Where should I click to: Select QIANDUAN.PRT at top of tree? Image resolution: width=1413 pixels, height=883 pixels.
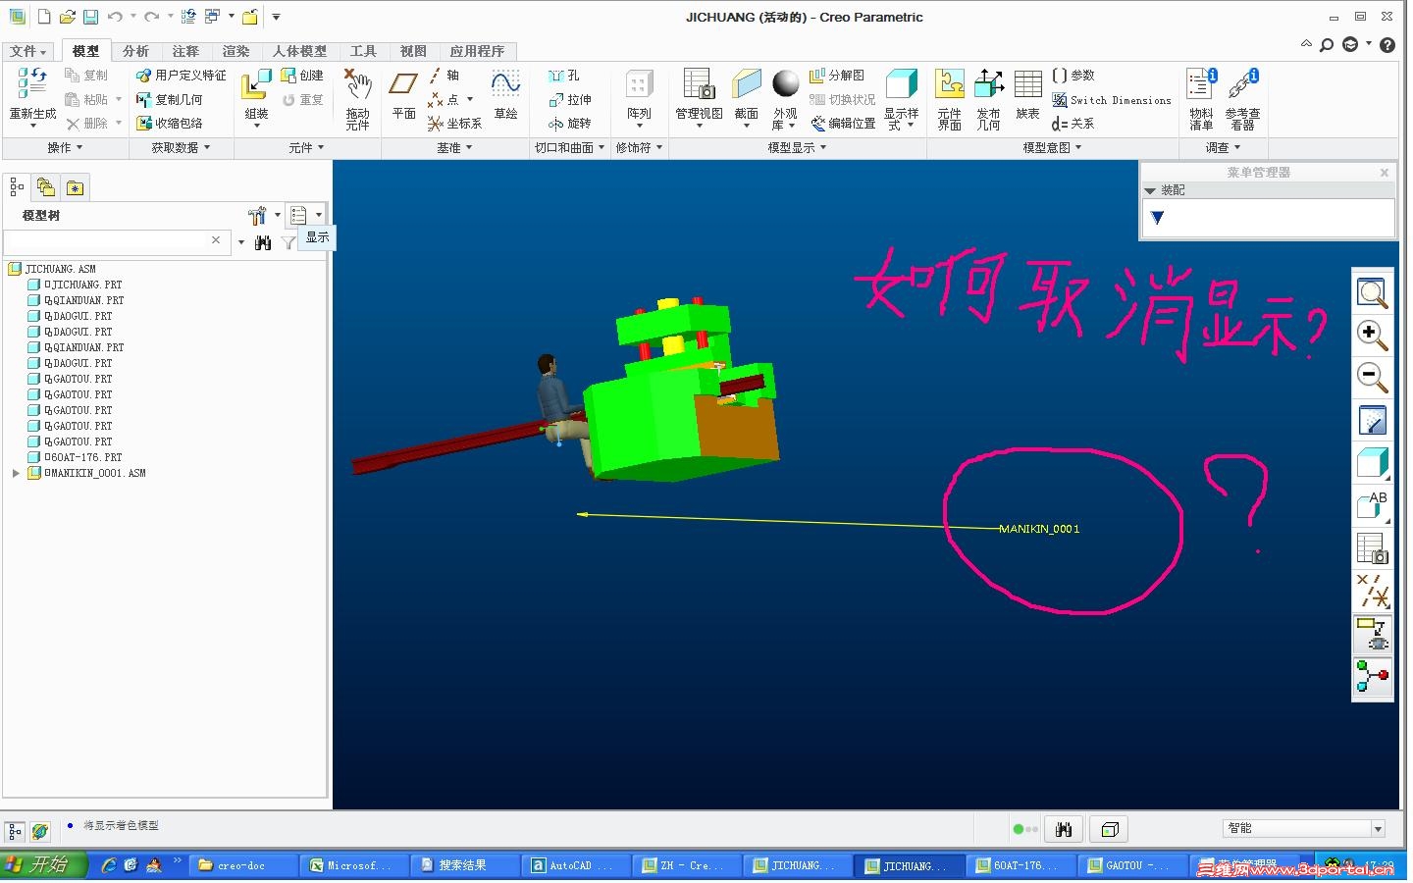[83, 300]
